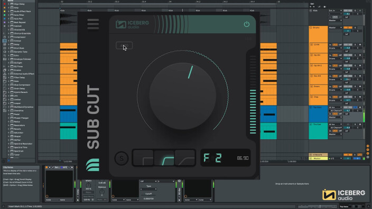Expand the Compressor device entry
This screenshot has height=209, width=372.
pos(8,37)
